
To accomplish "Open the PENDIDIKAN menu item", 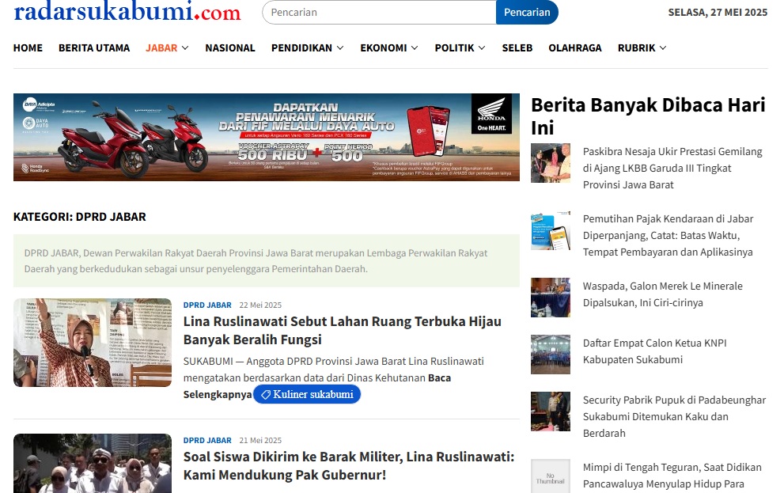I will 301,48.
